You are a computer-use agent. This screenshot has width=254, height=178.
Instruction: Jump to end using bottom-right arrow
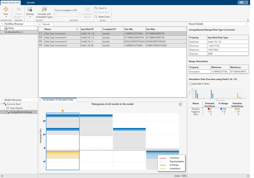(x=248, y=176)
